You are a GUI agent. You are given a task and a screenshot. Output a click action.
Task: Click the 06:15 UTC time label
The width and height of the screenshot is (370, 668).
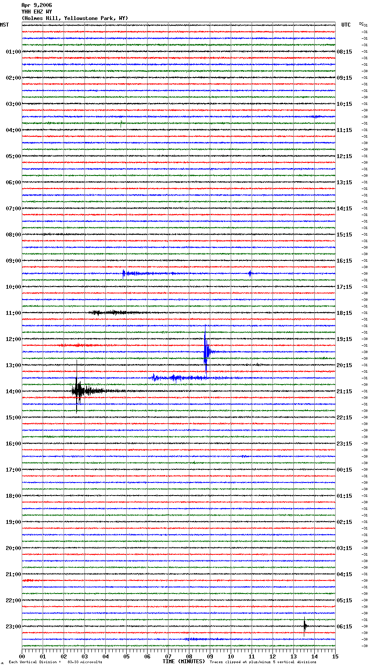(344, 627)
